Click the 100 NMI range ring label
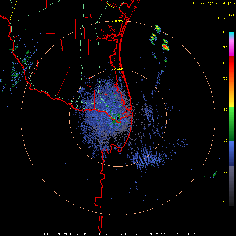This screenshot has height=236, width=236. pyautogui.click(x=118, y=21)
